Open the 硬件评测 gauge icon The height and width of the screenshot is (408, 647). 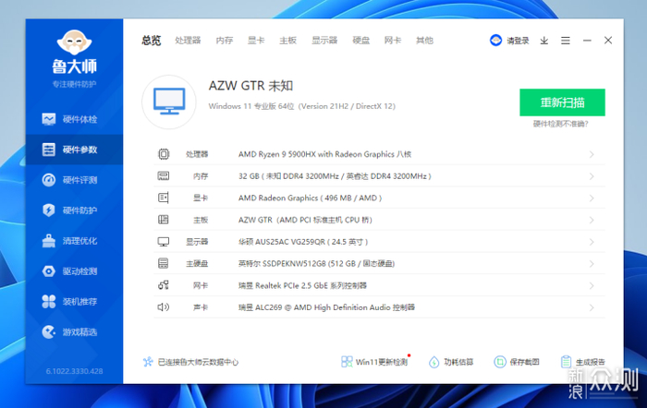pos(49,180)
